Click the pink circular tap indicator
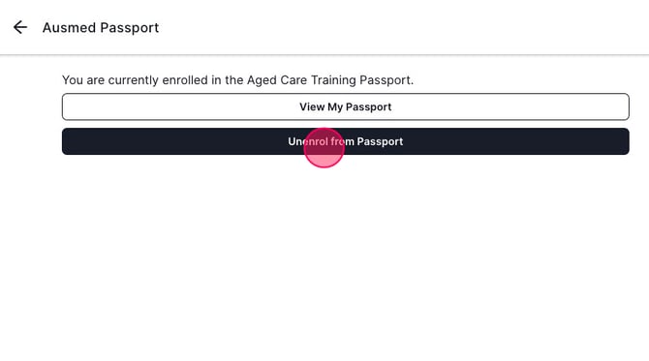The width and height of the screenshot is (649, 361). pos(324,148)
